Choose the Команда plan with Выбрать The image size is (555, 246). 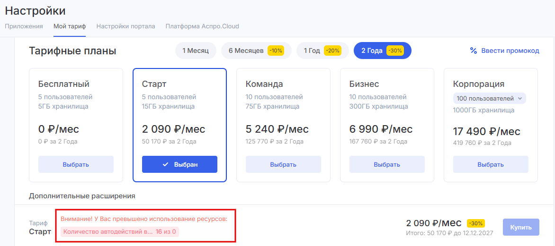[283, 164]
